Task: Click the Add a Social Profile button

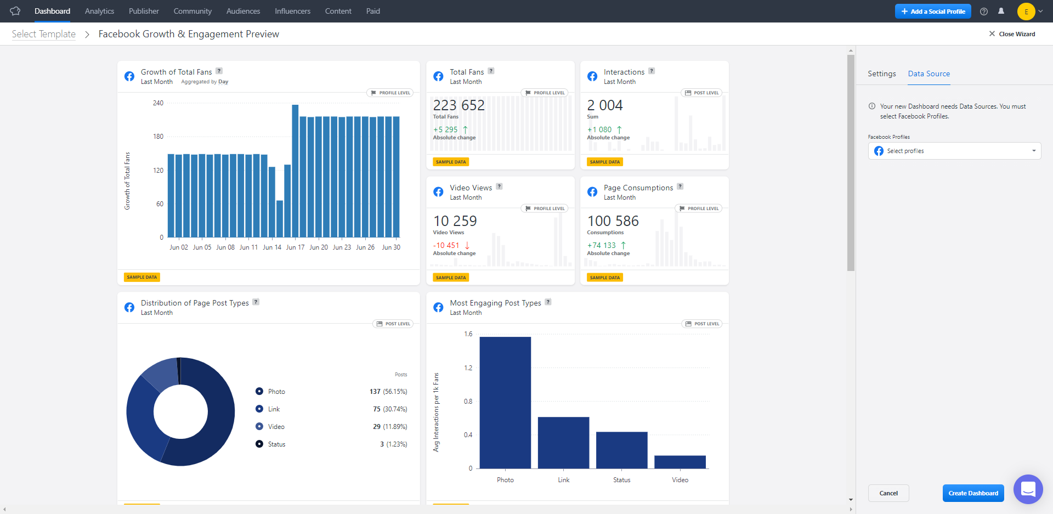Action: point(933,12)
